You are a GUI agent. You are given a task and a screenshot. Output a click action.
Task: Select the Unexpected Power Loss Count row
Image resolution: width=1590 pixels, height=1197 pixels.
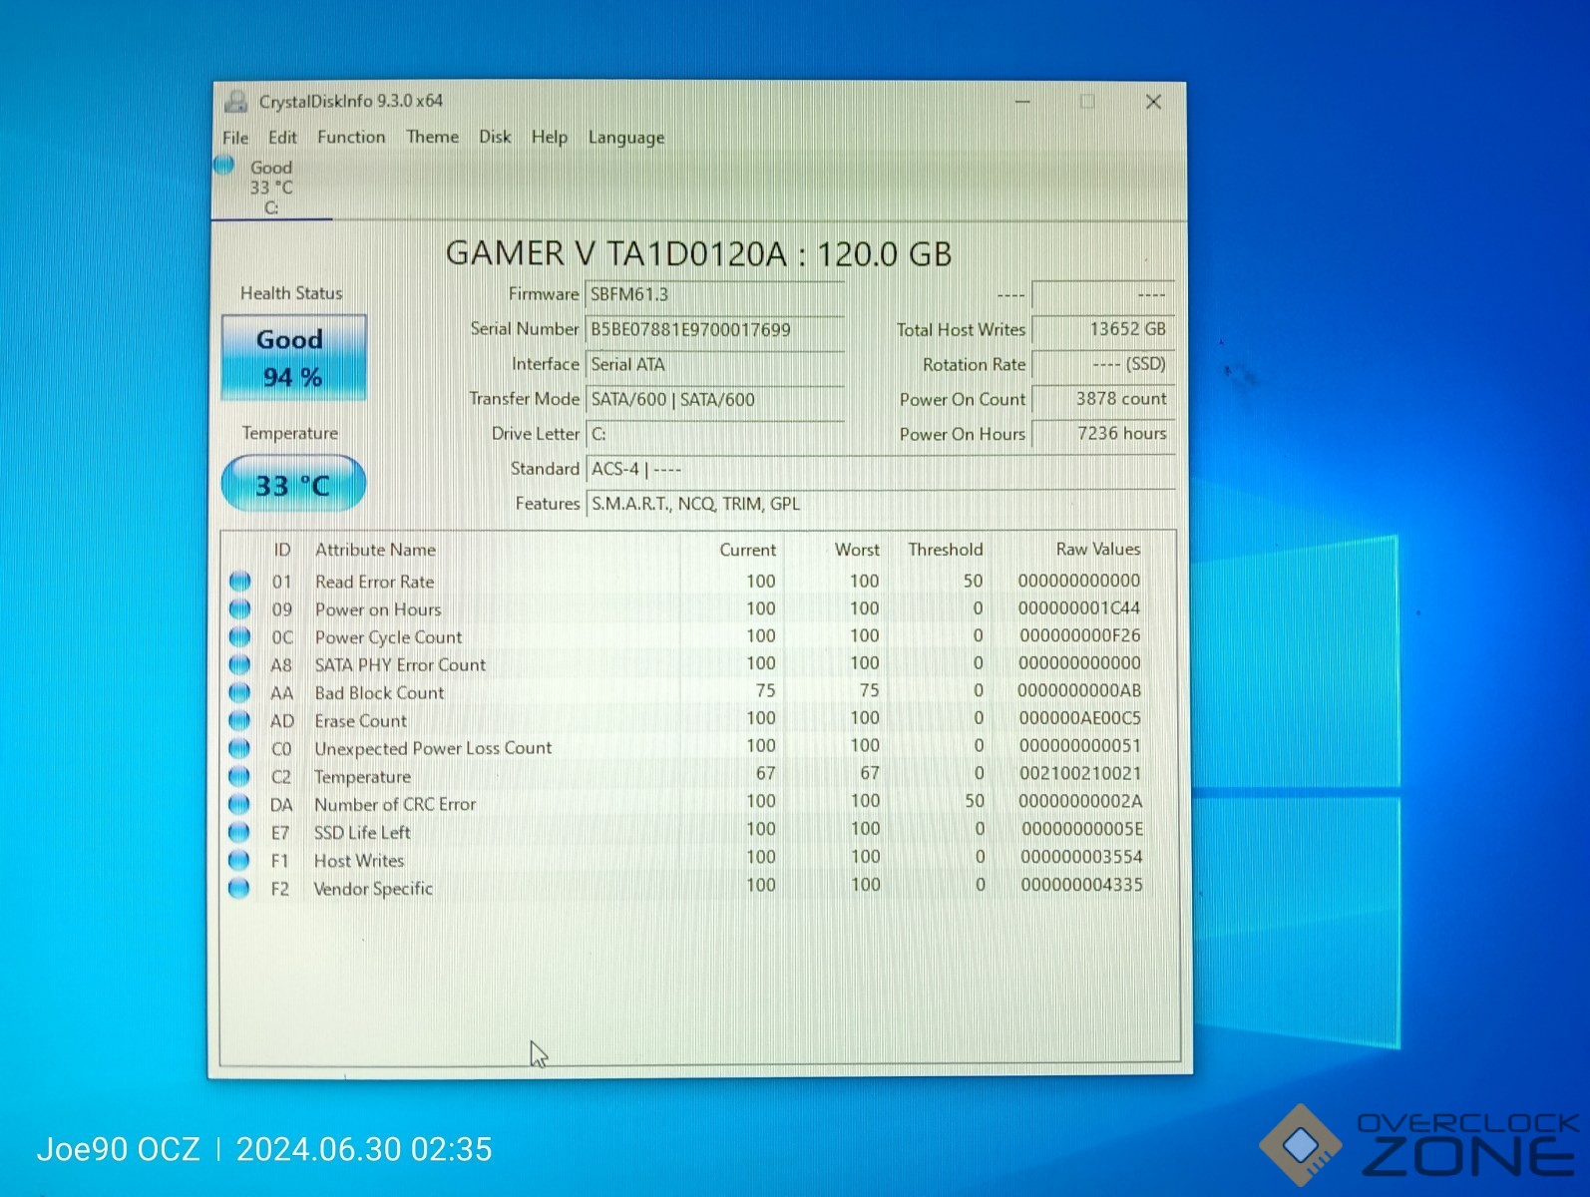[432, 748]
